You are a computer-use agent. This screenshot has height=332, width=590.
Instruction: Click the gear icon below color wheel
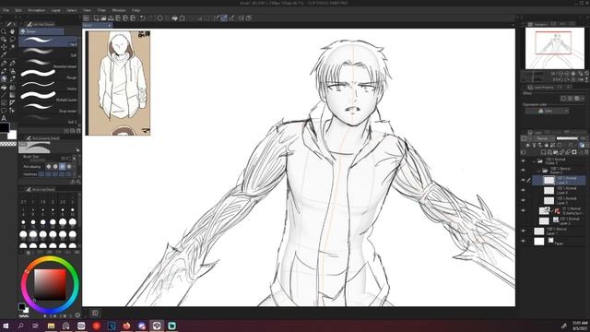pos(77,315)
